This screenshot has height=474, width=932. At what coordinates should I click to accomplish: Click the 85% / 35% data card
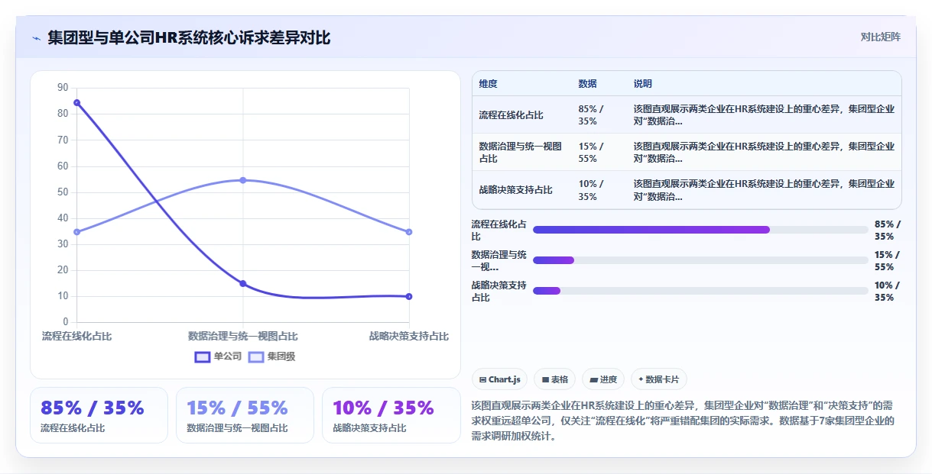(99, 415)
